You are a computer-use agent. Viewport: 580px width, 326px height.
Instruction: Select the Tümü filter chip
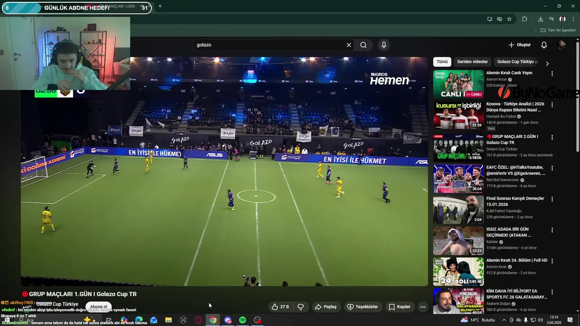pos(442,62)
